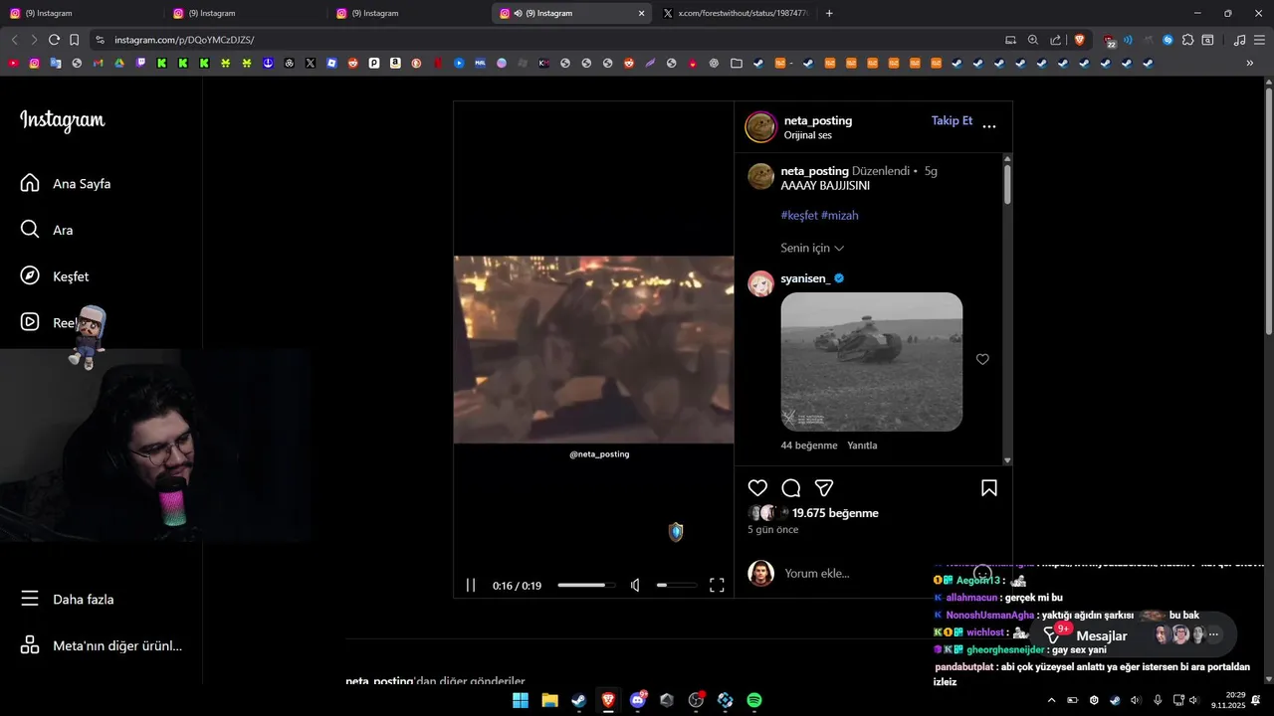Close the active Instagram tab
1274x716 pixels.
641,13
